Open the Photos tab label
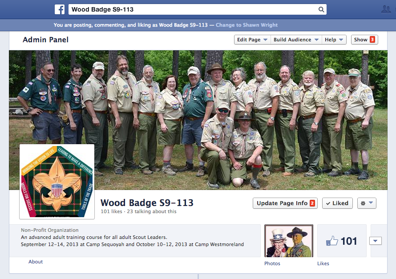 tap(272, 263)
